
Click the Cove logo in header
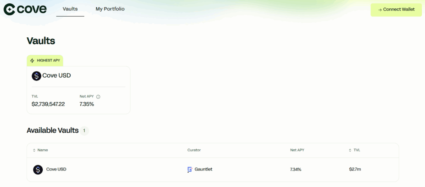coord(25,10)
